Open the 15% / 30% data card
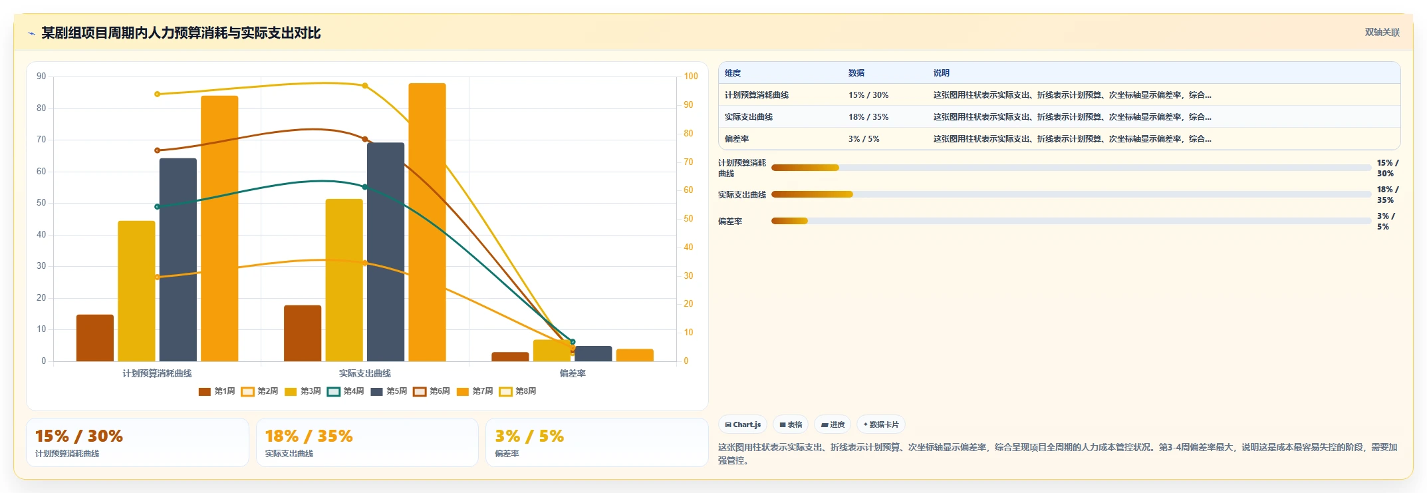 tap(138, 442)
